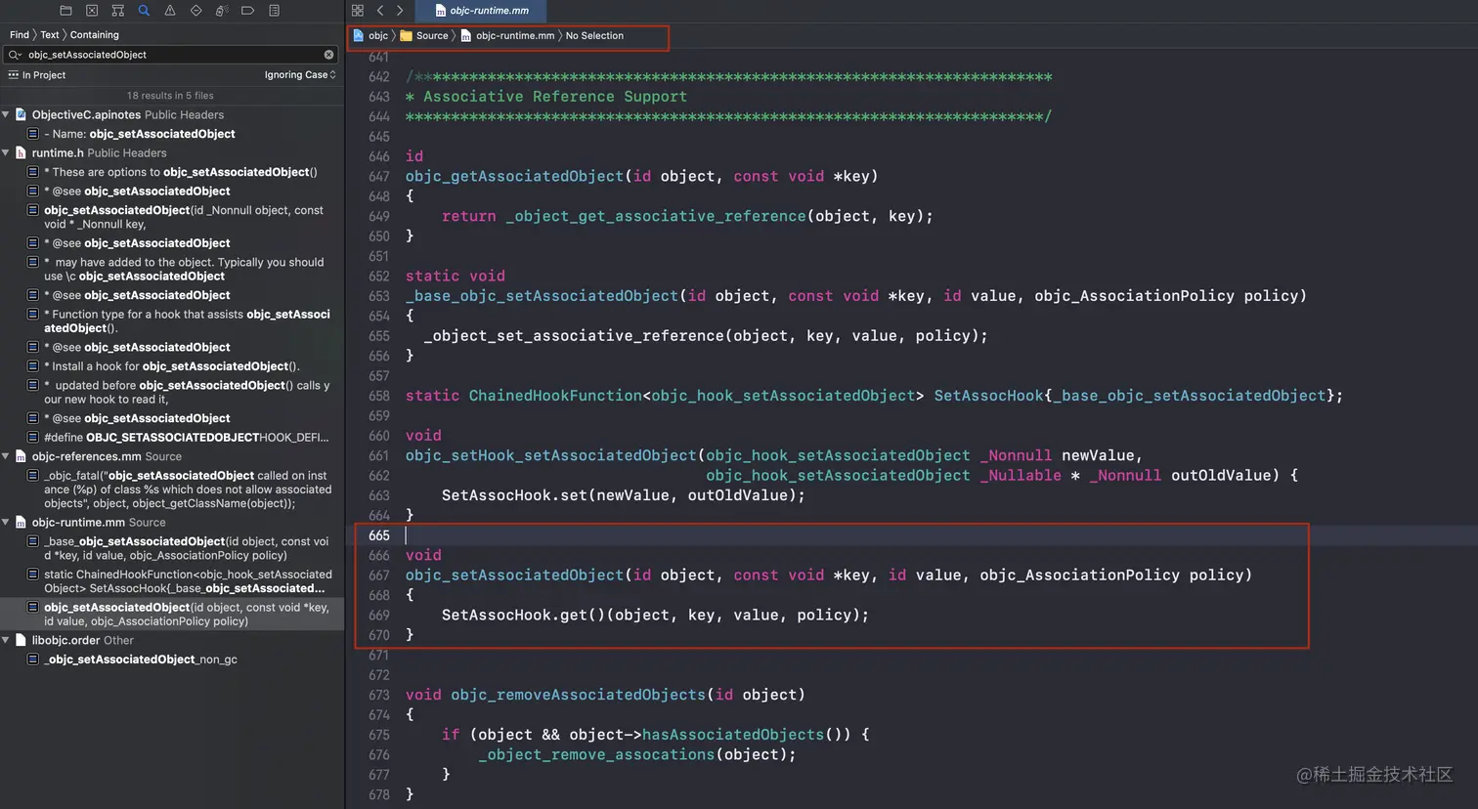The width and height of the screenshot is (1478, 809).
Task: Collapse the runtime.h results group
Action: coord(6,152)
